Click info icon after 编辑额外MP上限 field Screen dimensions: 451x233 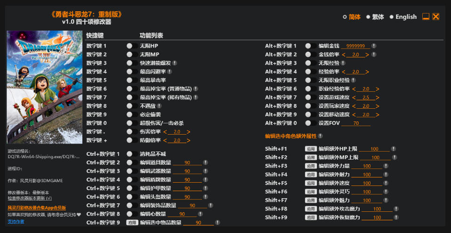click(395, 157)
